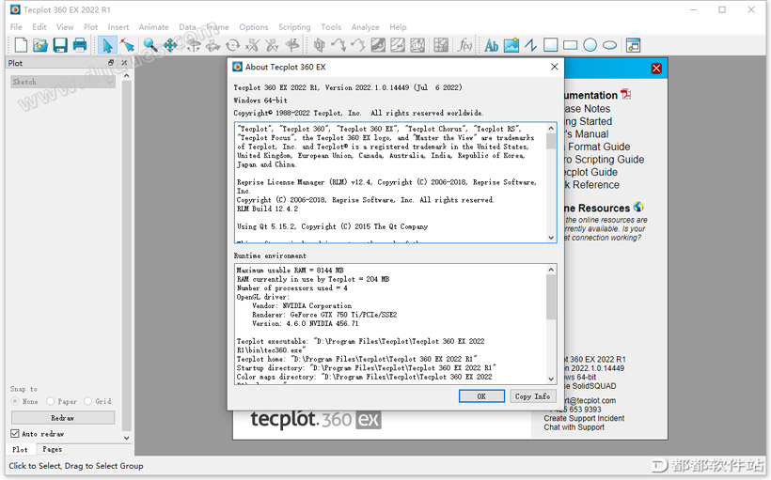
Task: Click the Print toolbar icon
Action: click(80, 45)
